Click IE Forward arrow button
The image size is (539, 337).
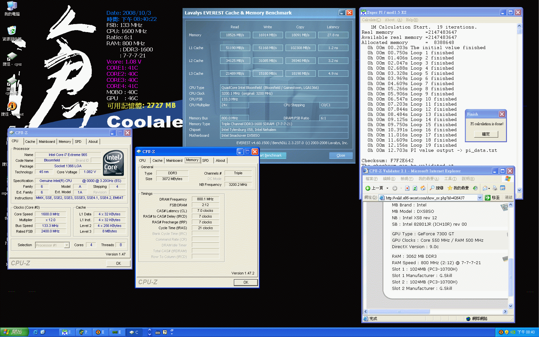click(x=395, y=188)
